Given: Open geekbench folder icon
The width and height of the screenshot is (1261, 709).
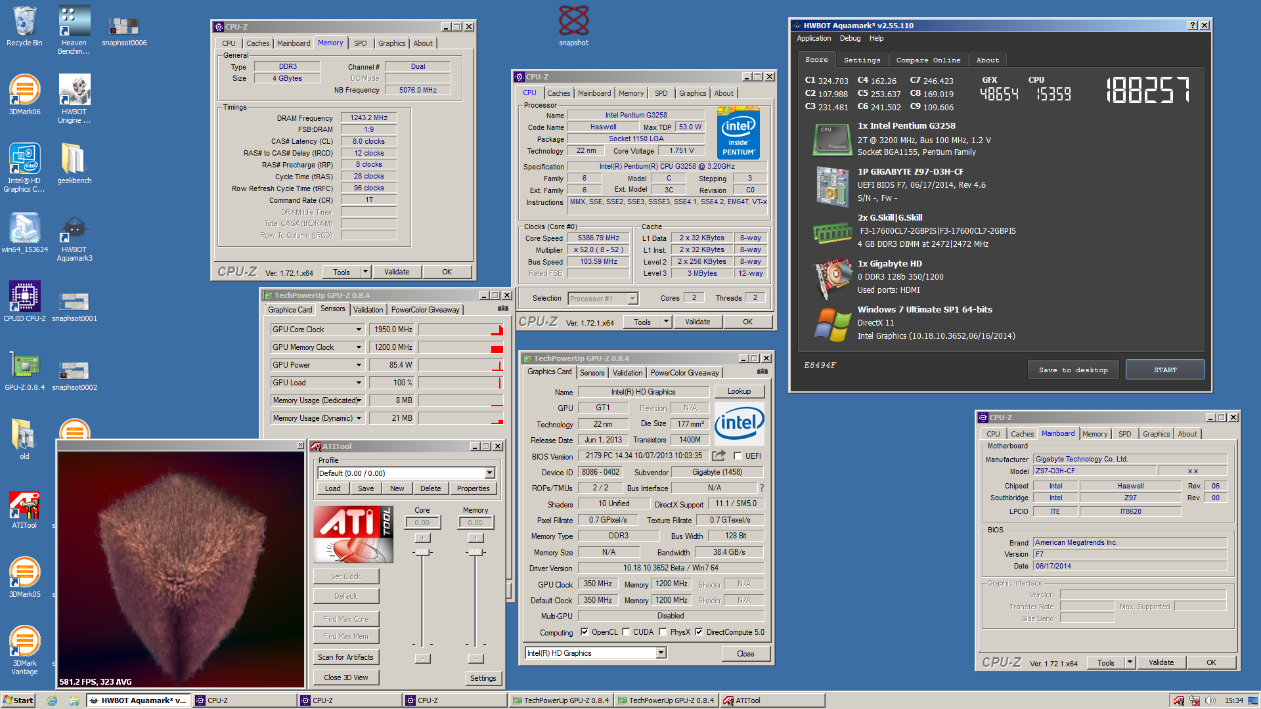Looking at the screenshot, I should click(x=74, y=164).
